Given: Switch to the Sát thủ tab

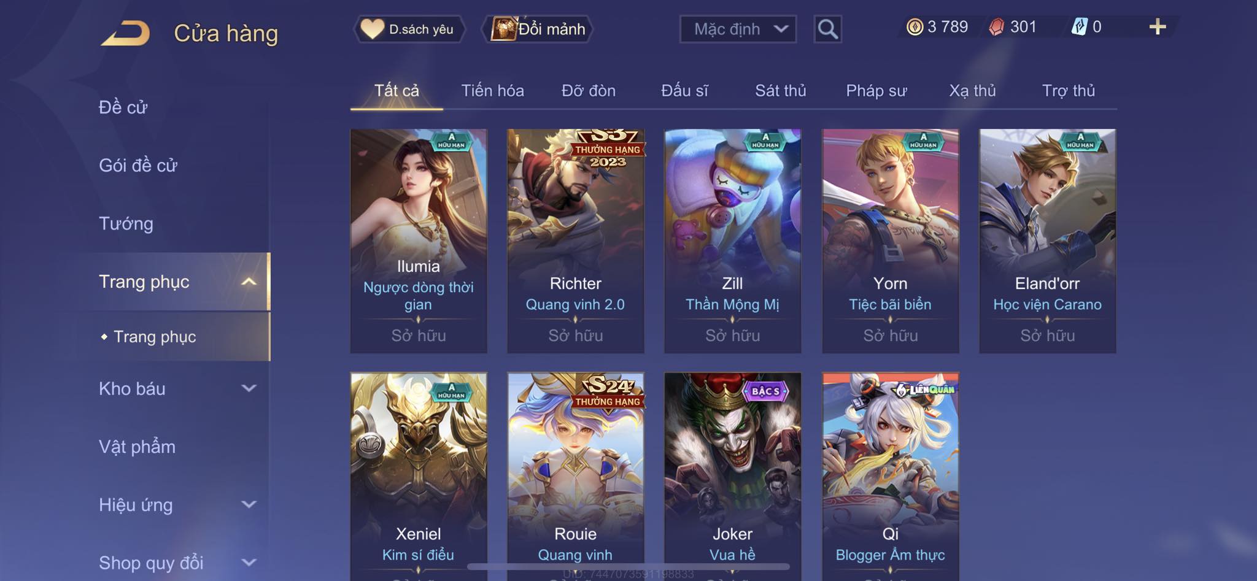Looking at the screenshot, I should [780, 91].
